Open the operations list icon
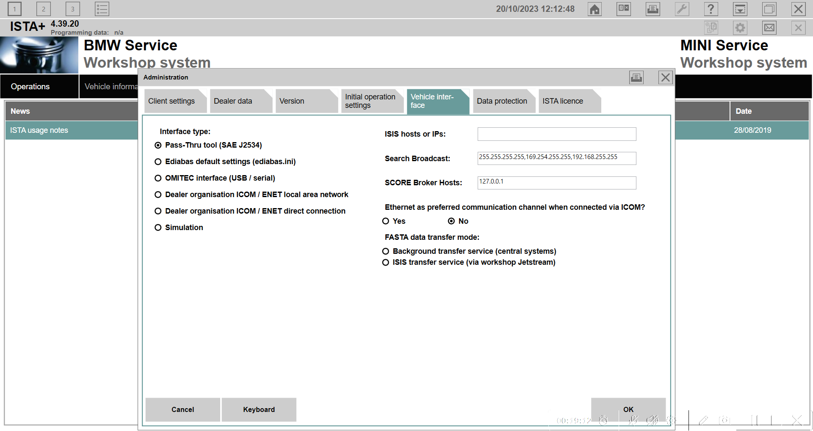The width and height of the screenshot is (813, 431). (102, 9)
